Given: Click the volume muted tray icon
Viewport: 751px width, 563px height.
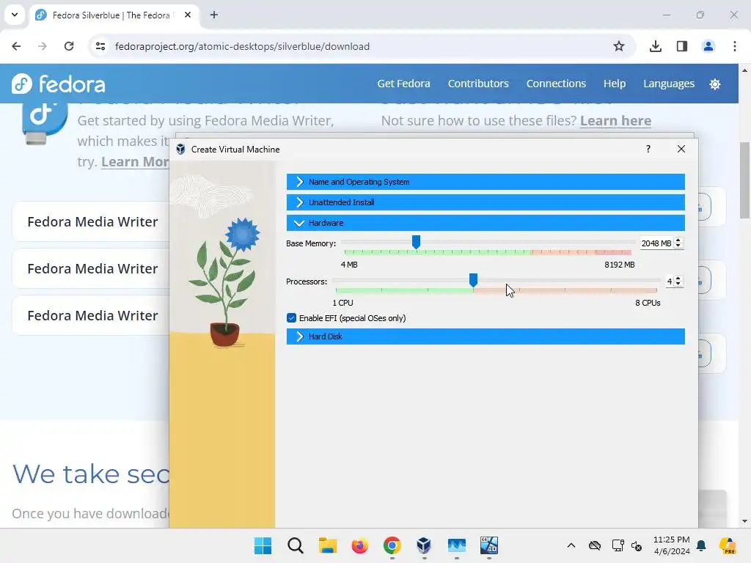Looking at the screenshot, I should point(637,545).
